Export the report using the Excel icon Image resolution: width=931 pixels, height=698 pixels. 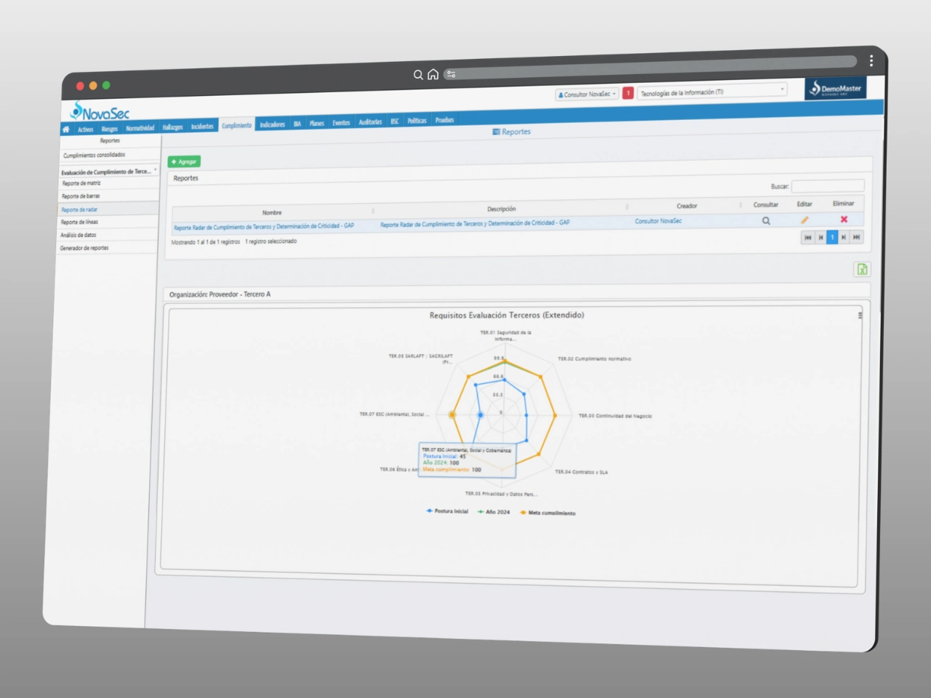(862, 270)
